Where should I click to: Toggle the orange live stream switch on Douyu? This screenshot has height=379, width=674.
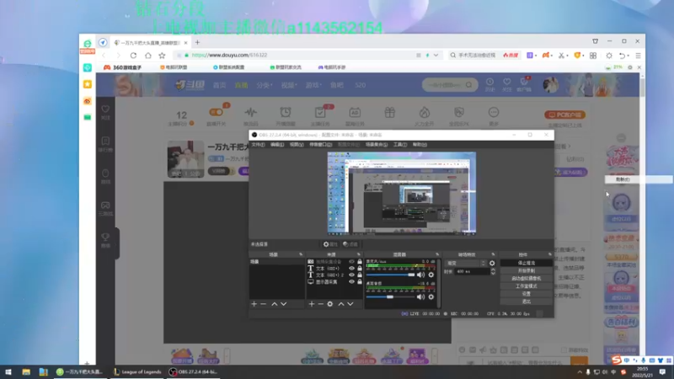tap(217, 112)
